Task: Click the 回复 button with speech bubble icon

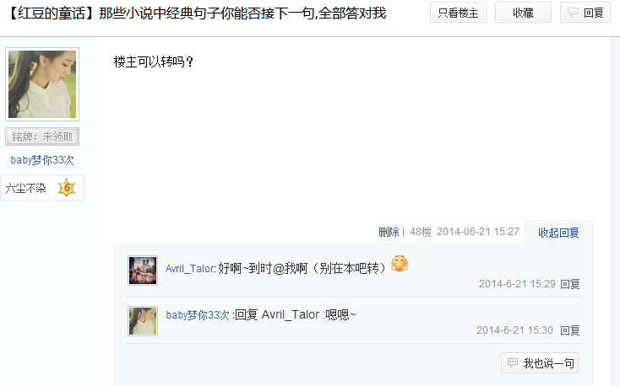Action: point(585,13)
